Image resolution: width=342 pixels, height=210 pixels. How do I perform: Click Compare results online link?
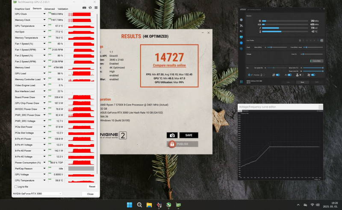(169, 65)
